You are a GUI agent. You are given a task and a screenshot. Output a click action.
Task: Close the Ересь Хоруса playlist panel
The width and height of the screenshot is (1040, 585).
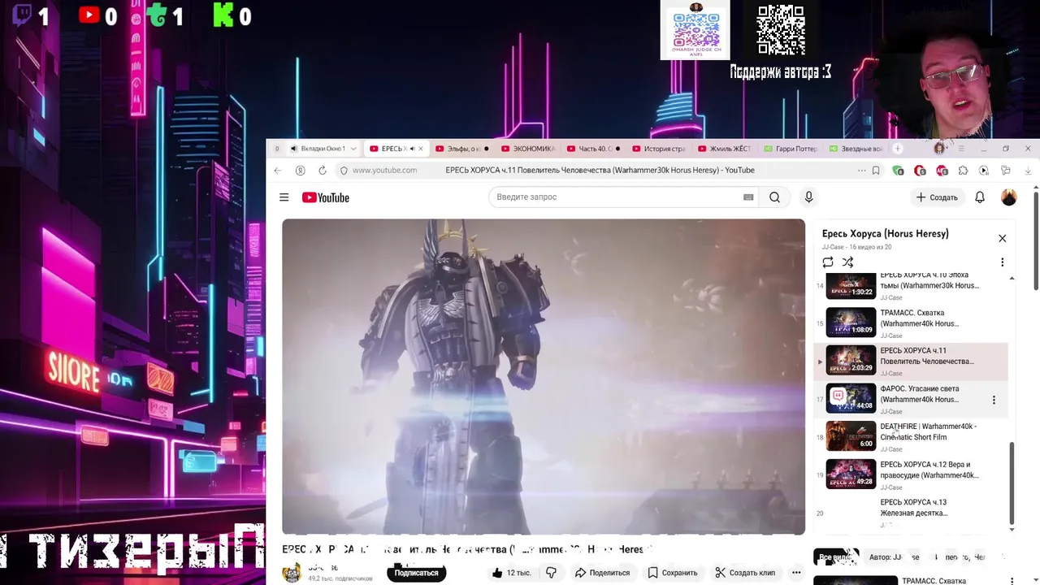[1002, 238]
